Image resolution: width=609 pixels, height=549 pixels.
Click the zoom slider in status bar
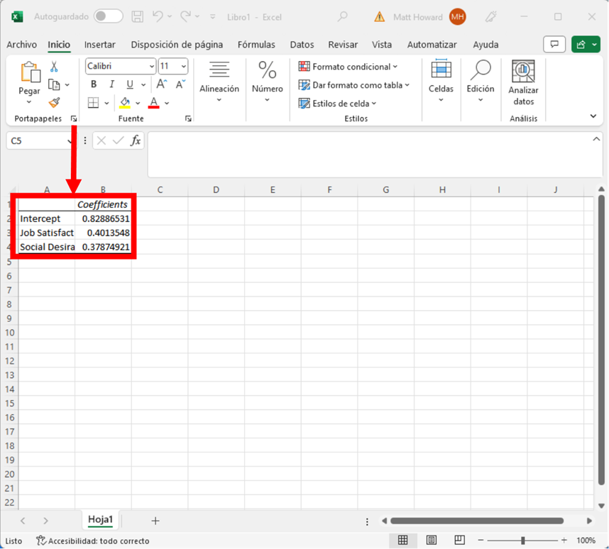522,540
